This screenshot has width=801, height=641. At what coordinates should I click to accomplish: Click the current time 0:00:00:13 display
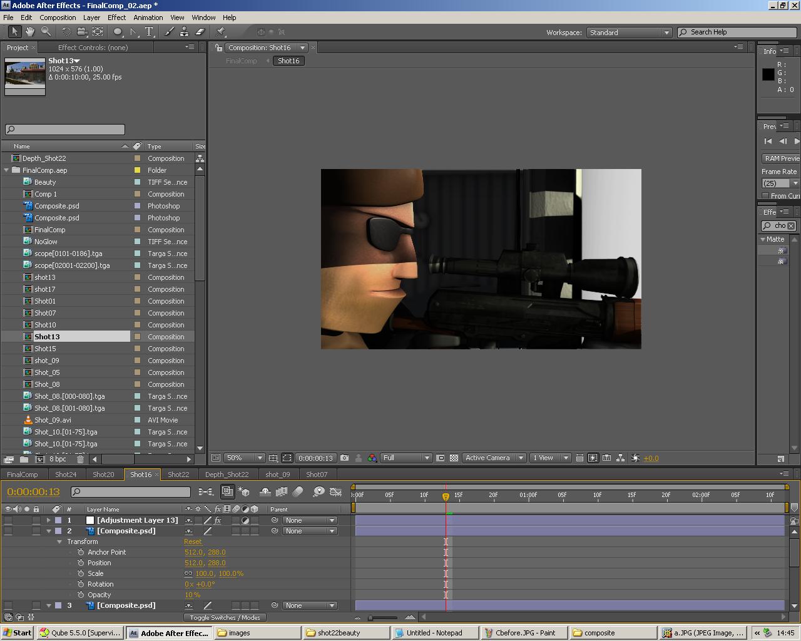[33, 492]
